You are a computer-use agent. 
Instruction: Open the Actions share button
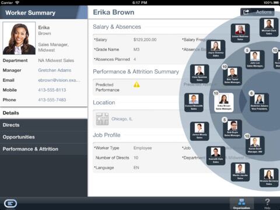(257, 12)
